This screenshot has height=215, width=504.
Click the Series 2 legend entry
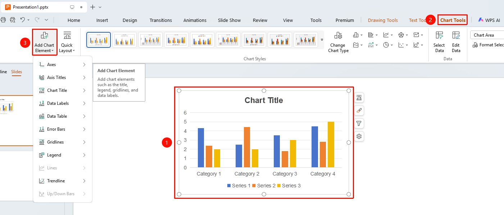pyautogui.click(x=263, y=186)
